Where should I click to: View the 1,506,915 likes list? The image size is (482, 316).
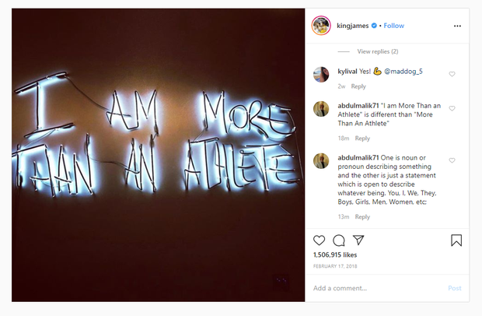point(335,255)
